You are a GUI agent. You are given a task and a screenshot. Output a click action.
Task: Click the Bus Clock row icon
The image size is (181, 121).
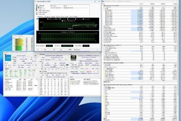(104, 26)
